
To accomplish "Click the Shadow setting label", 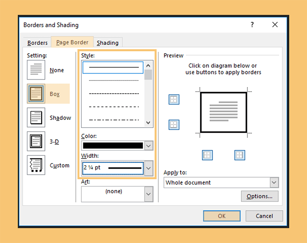I will point(60,118).
